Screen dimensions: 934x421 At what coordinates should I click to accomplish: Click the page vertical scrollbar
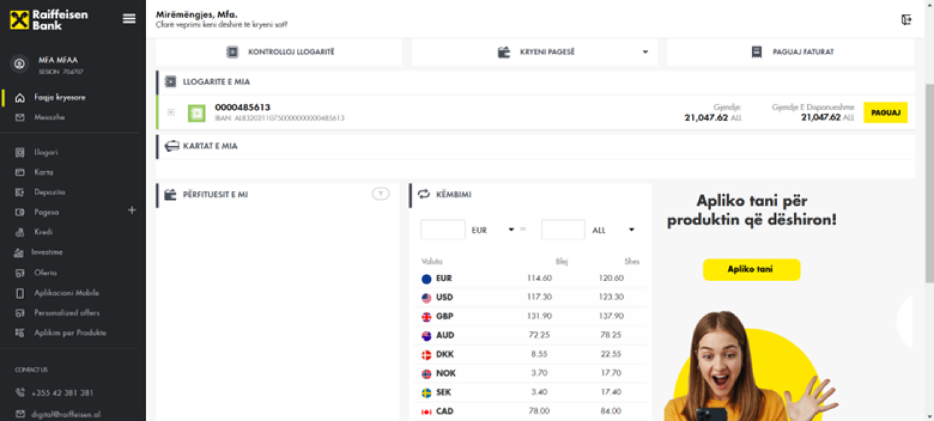tap(929, 183)
